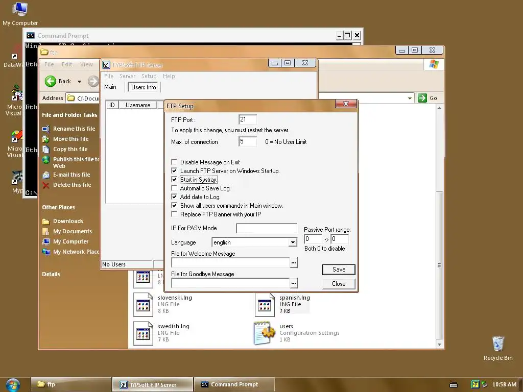Toggle Add date to Log checkbox
The height and width of the screenshot is (392, 523).
click(x=174, y=197)
